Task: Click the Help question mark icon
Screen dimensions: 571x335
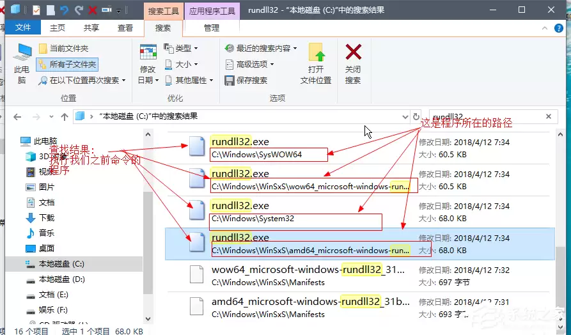Action: coord(558,28)
